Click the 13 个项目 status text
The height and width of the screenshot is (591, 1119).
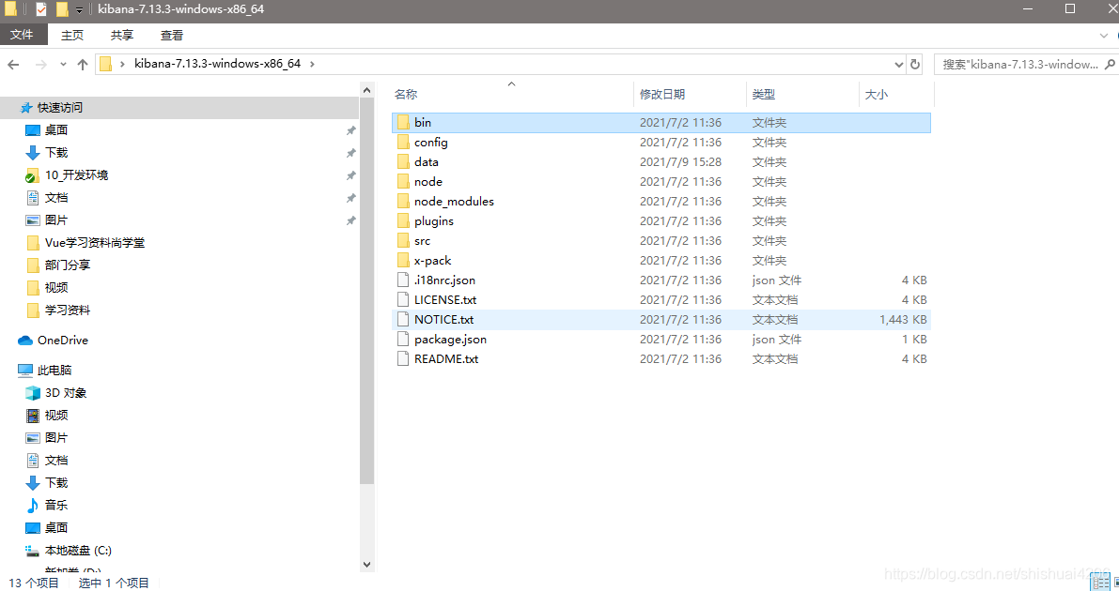pyautogui.click(x=34, y=583)
